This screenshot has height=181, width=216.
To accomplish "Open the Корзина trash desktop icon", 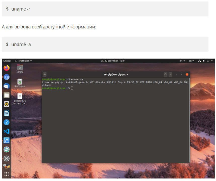I will [20, 82].
